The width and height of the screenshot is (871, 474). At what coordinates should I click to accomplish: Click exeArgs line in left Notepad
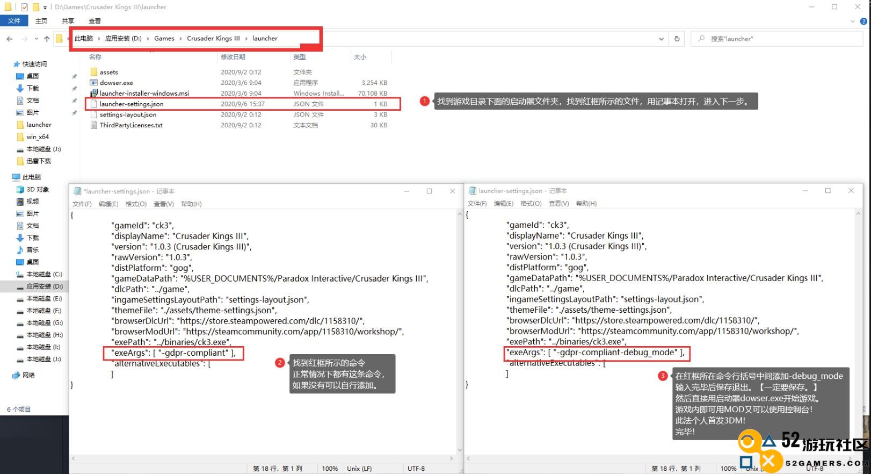[x=173, y=353]
